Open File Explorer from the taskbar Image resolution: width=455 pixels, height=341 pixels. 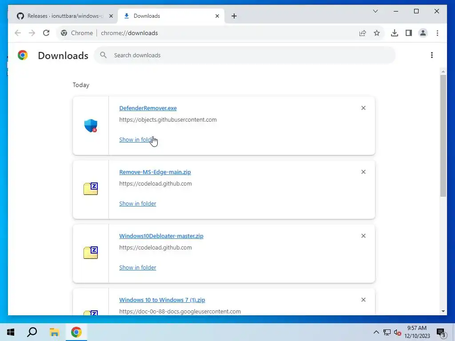coord(54,332)
